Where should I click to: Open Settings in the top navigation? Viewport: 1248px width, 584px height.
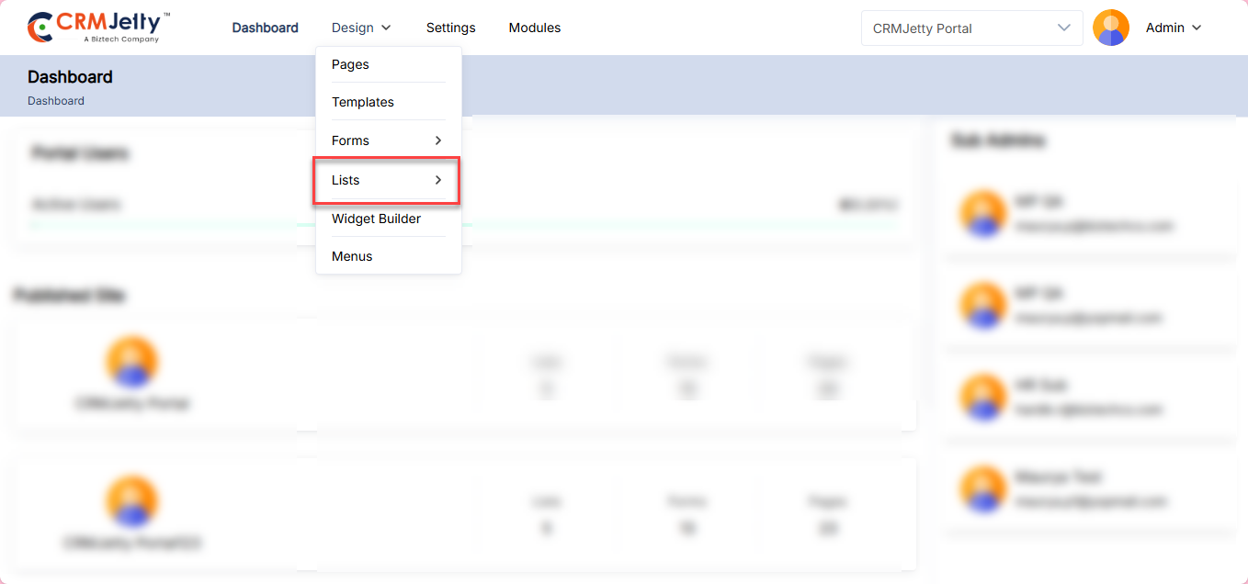click(450, 28)
